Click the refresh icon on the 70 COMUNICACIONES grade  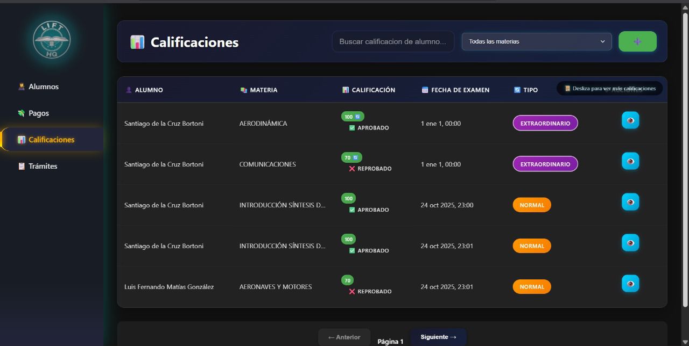tap(356, 157)
